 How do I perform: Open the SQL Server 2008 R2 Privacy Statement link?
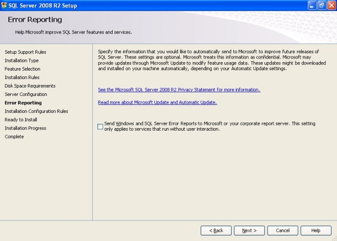pyautogui.click(x=179, y=90)
